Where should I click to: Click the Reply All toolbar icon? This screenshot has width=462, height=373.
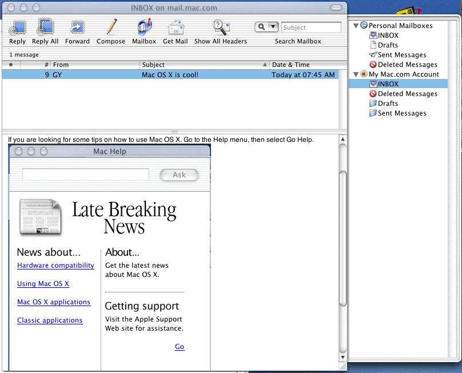45,27
